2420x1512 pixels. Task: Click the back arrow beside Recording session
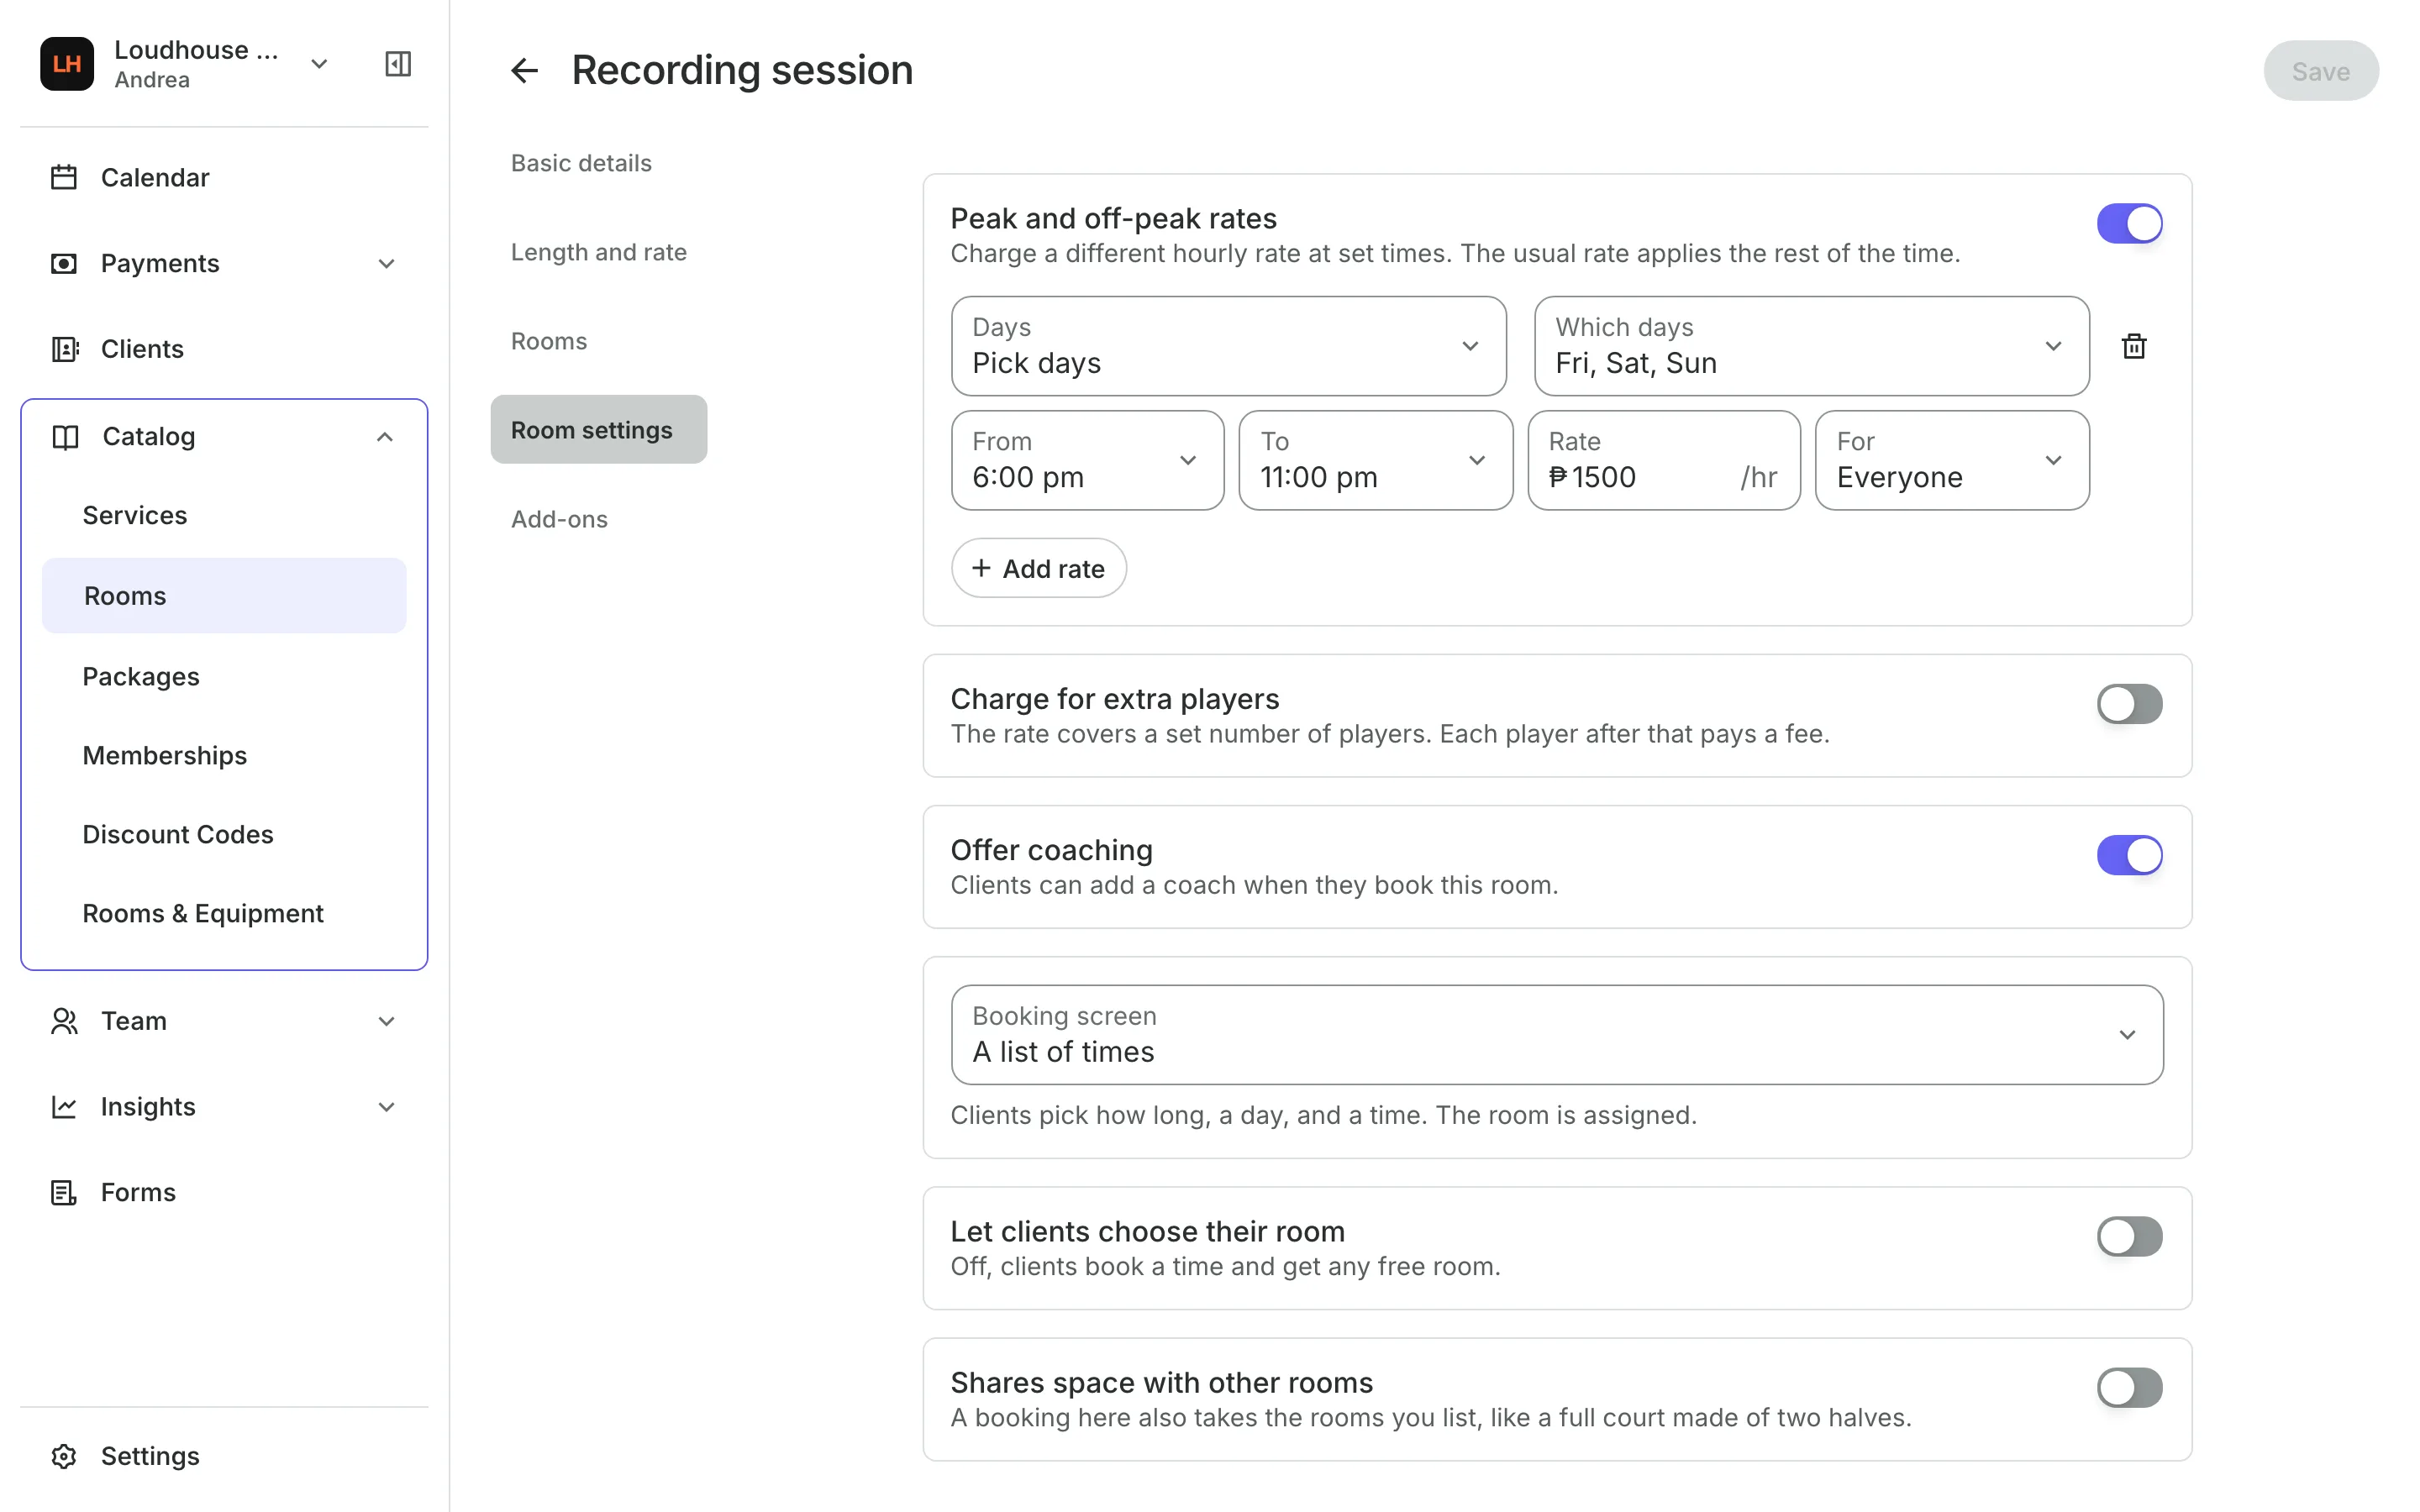coord(524,71)
